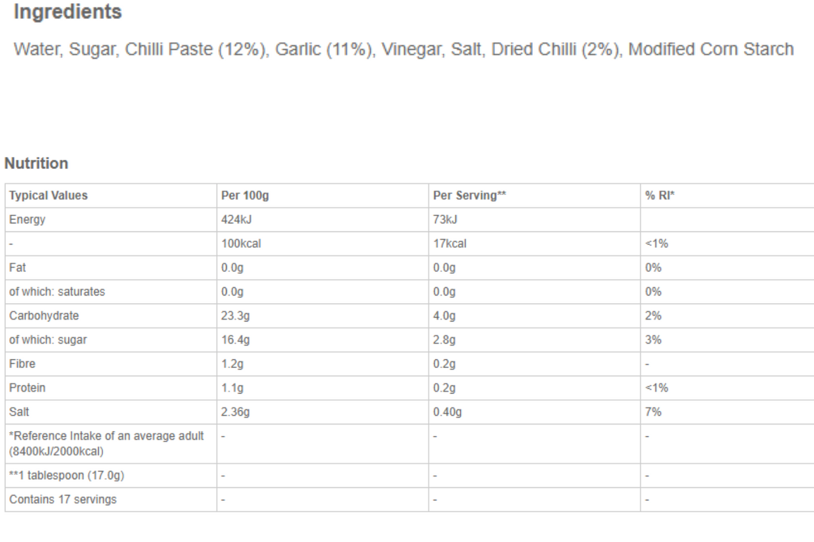
Task: Click the 100kcal value cell
Action: click(241, 244)
